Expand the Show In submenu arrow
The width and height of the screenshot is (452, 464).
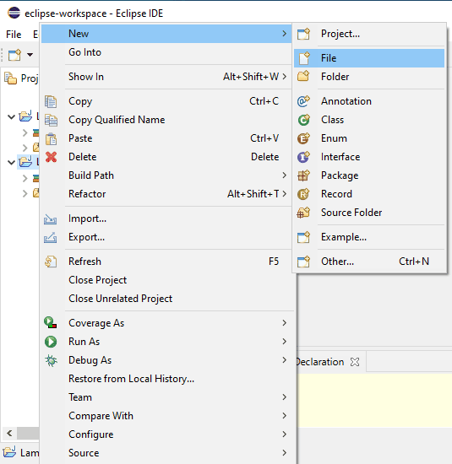[x=284, y=77]
